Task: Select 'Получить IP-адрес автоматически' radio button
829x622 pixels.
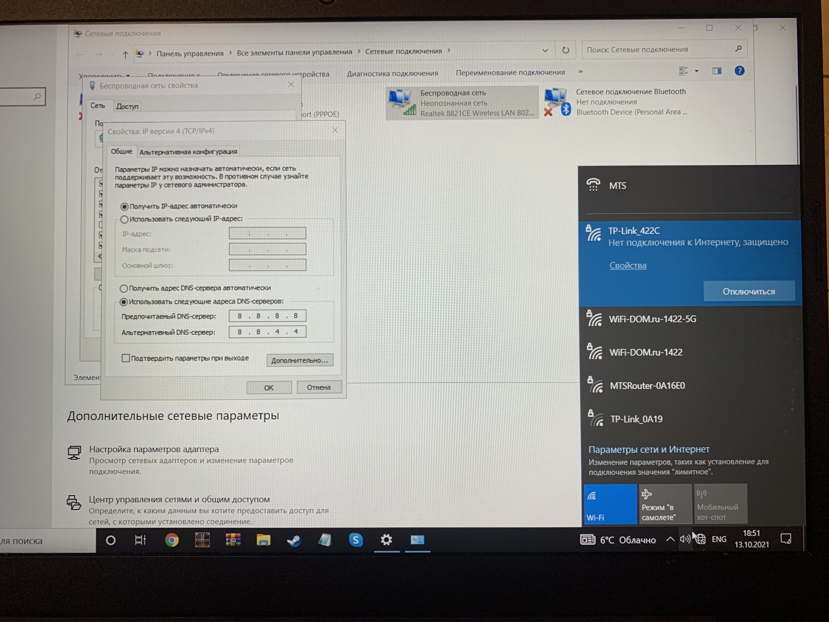Action: coord(125,207)
